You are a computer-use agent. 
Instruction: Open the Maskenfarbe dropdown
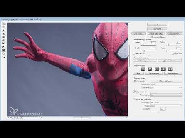point(166,95)
